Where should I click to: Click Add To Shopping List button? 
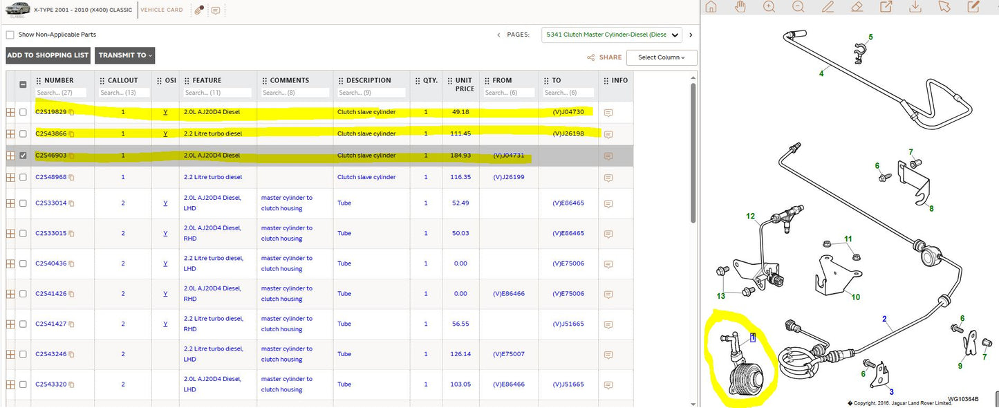(48, 55)
